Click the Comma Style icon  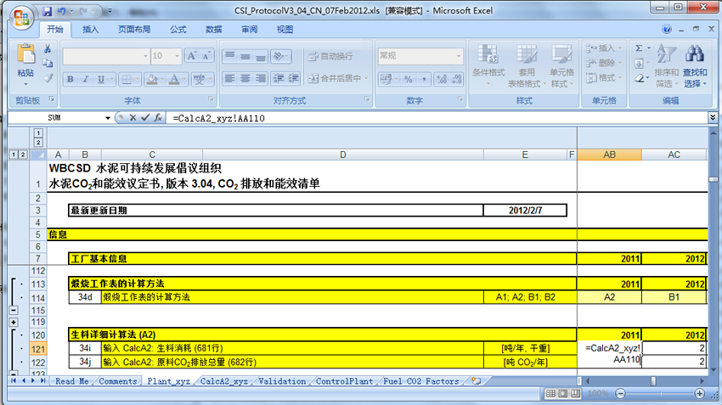(x=424, y=79)
